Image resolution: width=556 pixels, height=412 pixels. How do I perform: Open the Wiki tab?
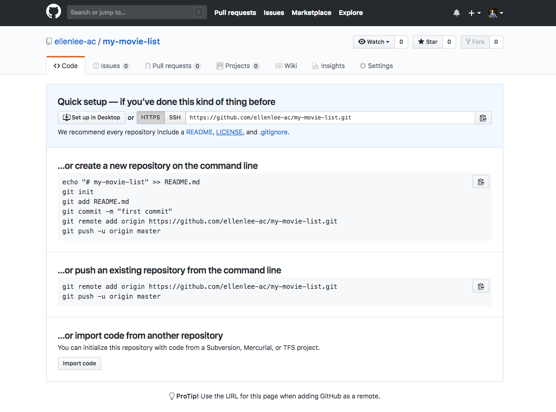286,66
